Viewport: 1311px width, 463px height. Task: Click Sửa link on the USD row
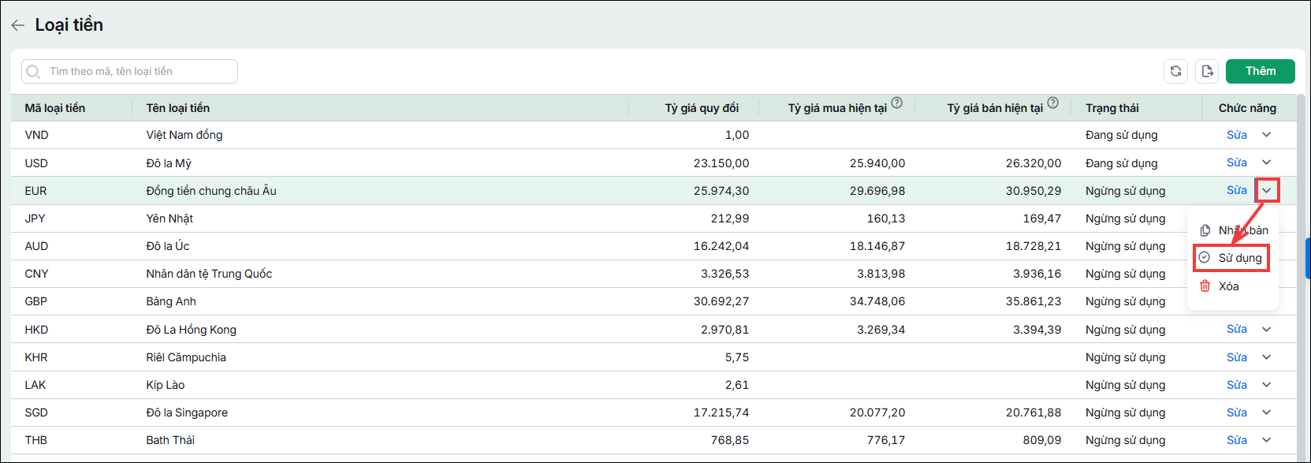tap(1236, 162)
